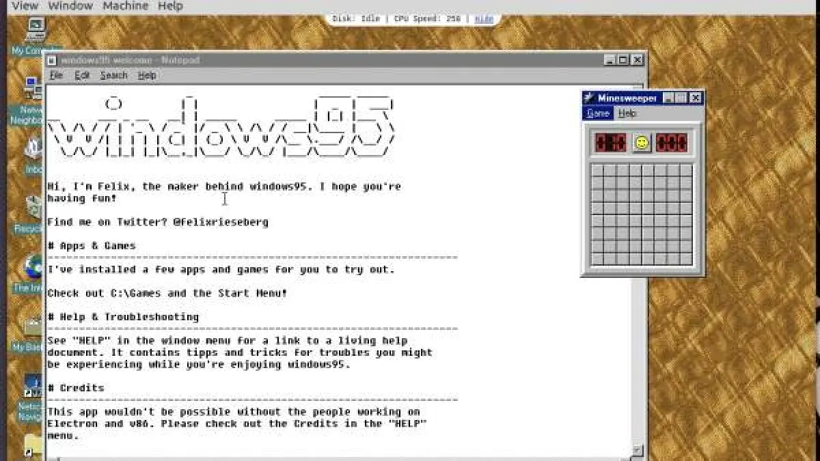Click the Inbox desktop icon

pyautogui.click(x=33, y=150)
